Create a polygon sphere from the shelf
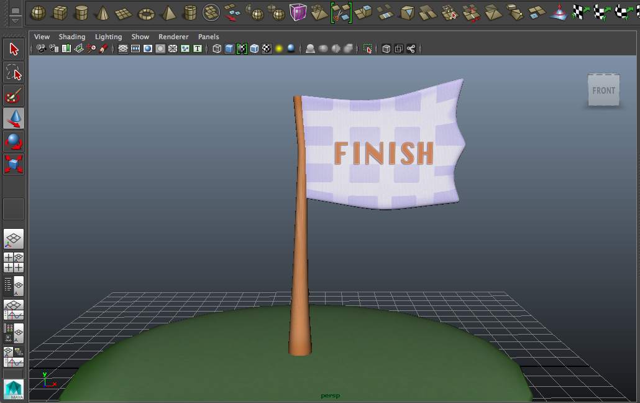 pos(39,11)
